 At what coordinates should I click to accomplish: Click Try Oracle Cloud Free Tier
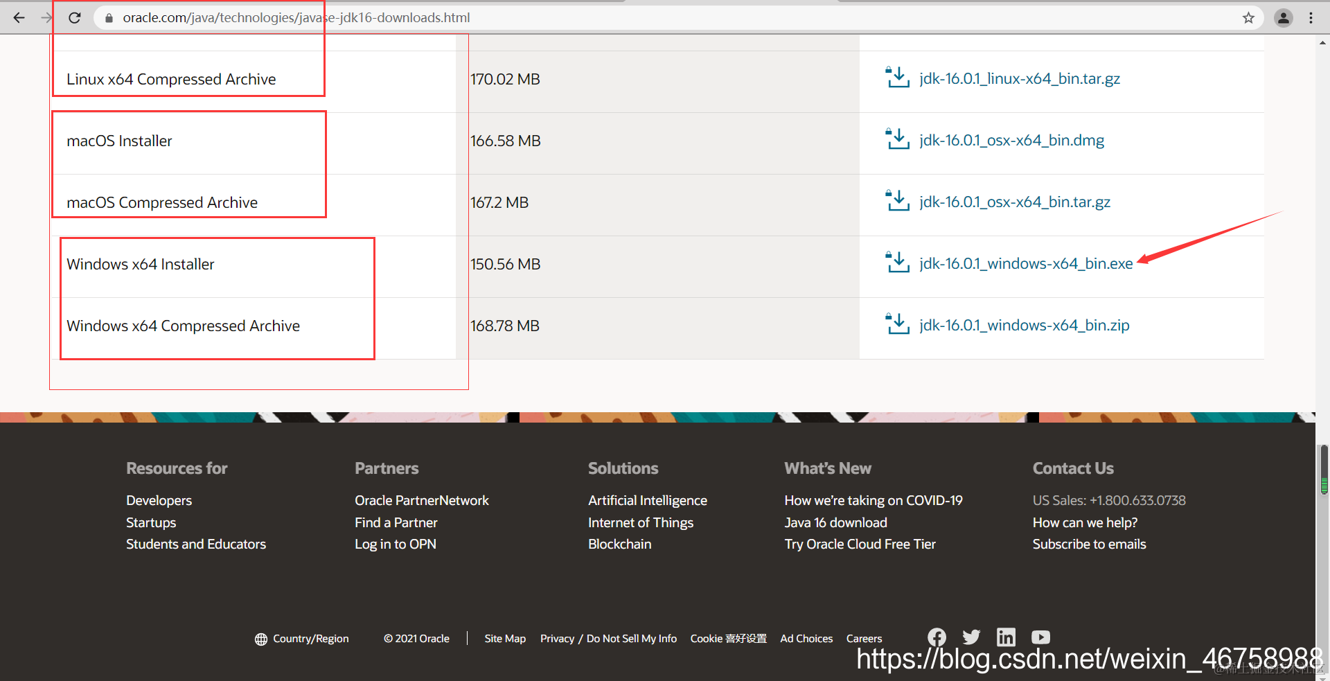(x=860, y=544)
